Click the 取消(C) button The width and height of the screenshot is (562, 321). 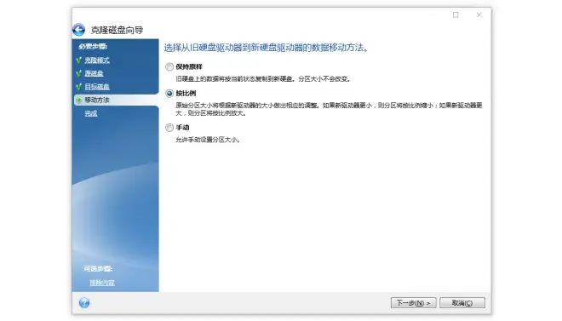[x=462, y=303]
